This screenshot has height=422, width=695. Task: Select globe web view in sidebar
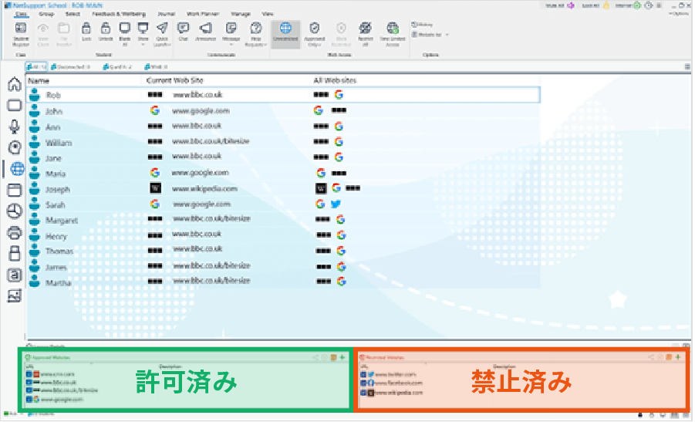[17, 168]
